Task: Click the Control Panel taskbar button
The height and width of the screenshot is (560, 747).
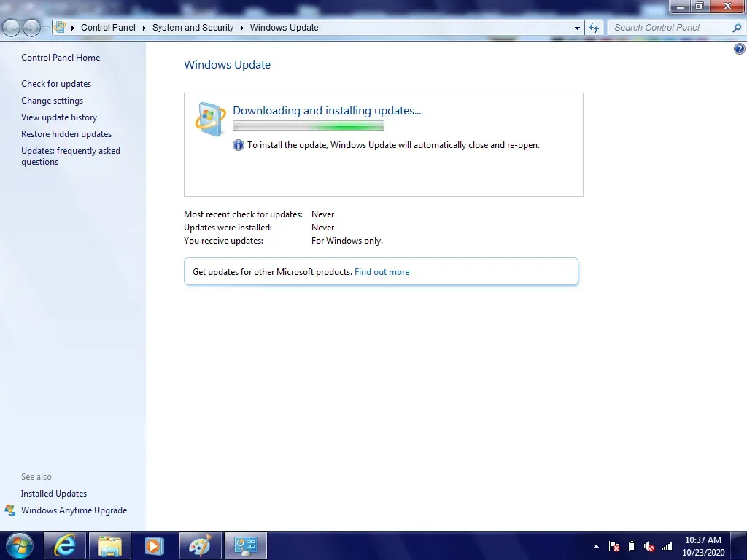Action: click(246, 545)
